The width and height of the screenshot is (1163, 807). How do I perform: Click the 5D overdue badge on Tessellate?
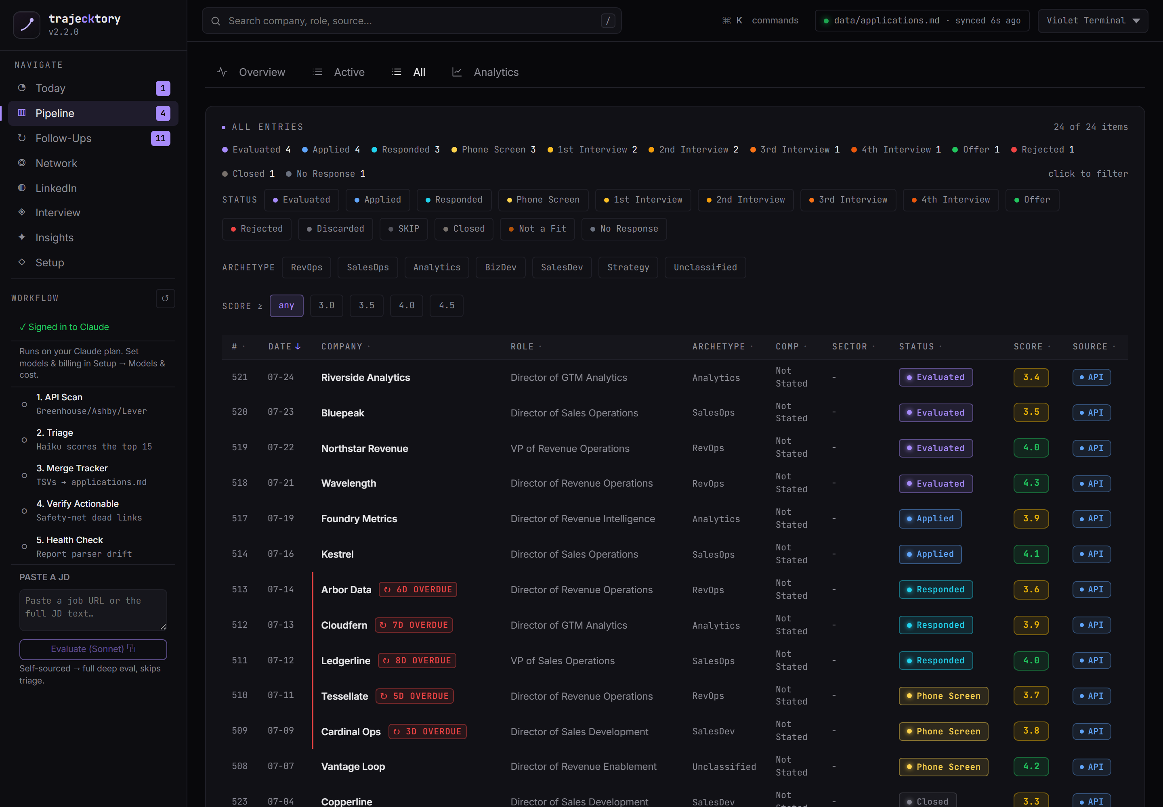coord(414,696)
